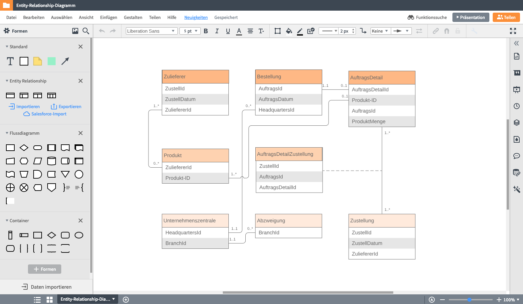Viewport: 523px width, 304px height.
Task: Open the Liberation Sans font dropdown
Action: point(151,31)
